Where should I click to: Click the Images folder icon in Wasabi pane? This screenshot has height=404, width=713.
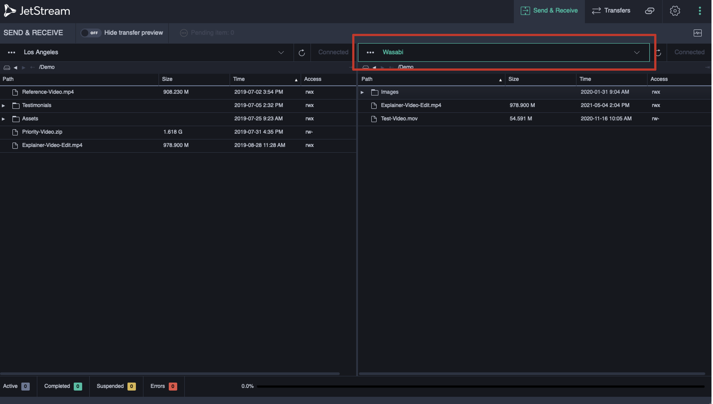click(376, 92)
